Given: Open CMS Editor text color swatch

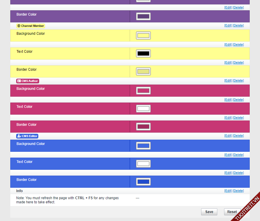Looking at the screenshot, I should click(143, 164).
